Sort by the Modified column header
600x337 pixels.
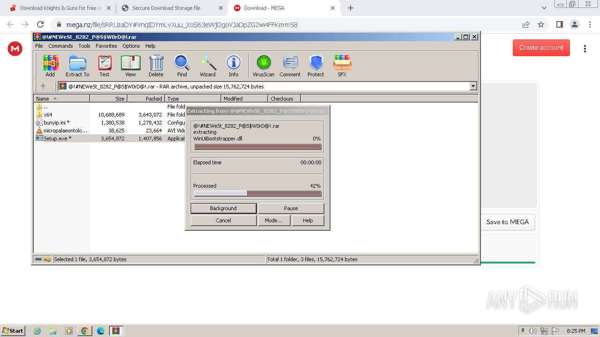[244, 99]
